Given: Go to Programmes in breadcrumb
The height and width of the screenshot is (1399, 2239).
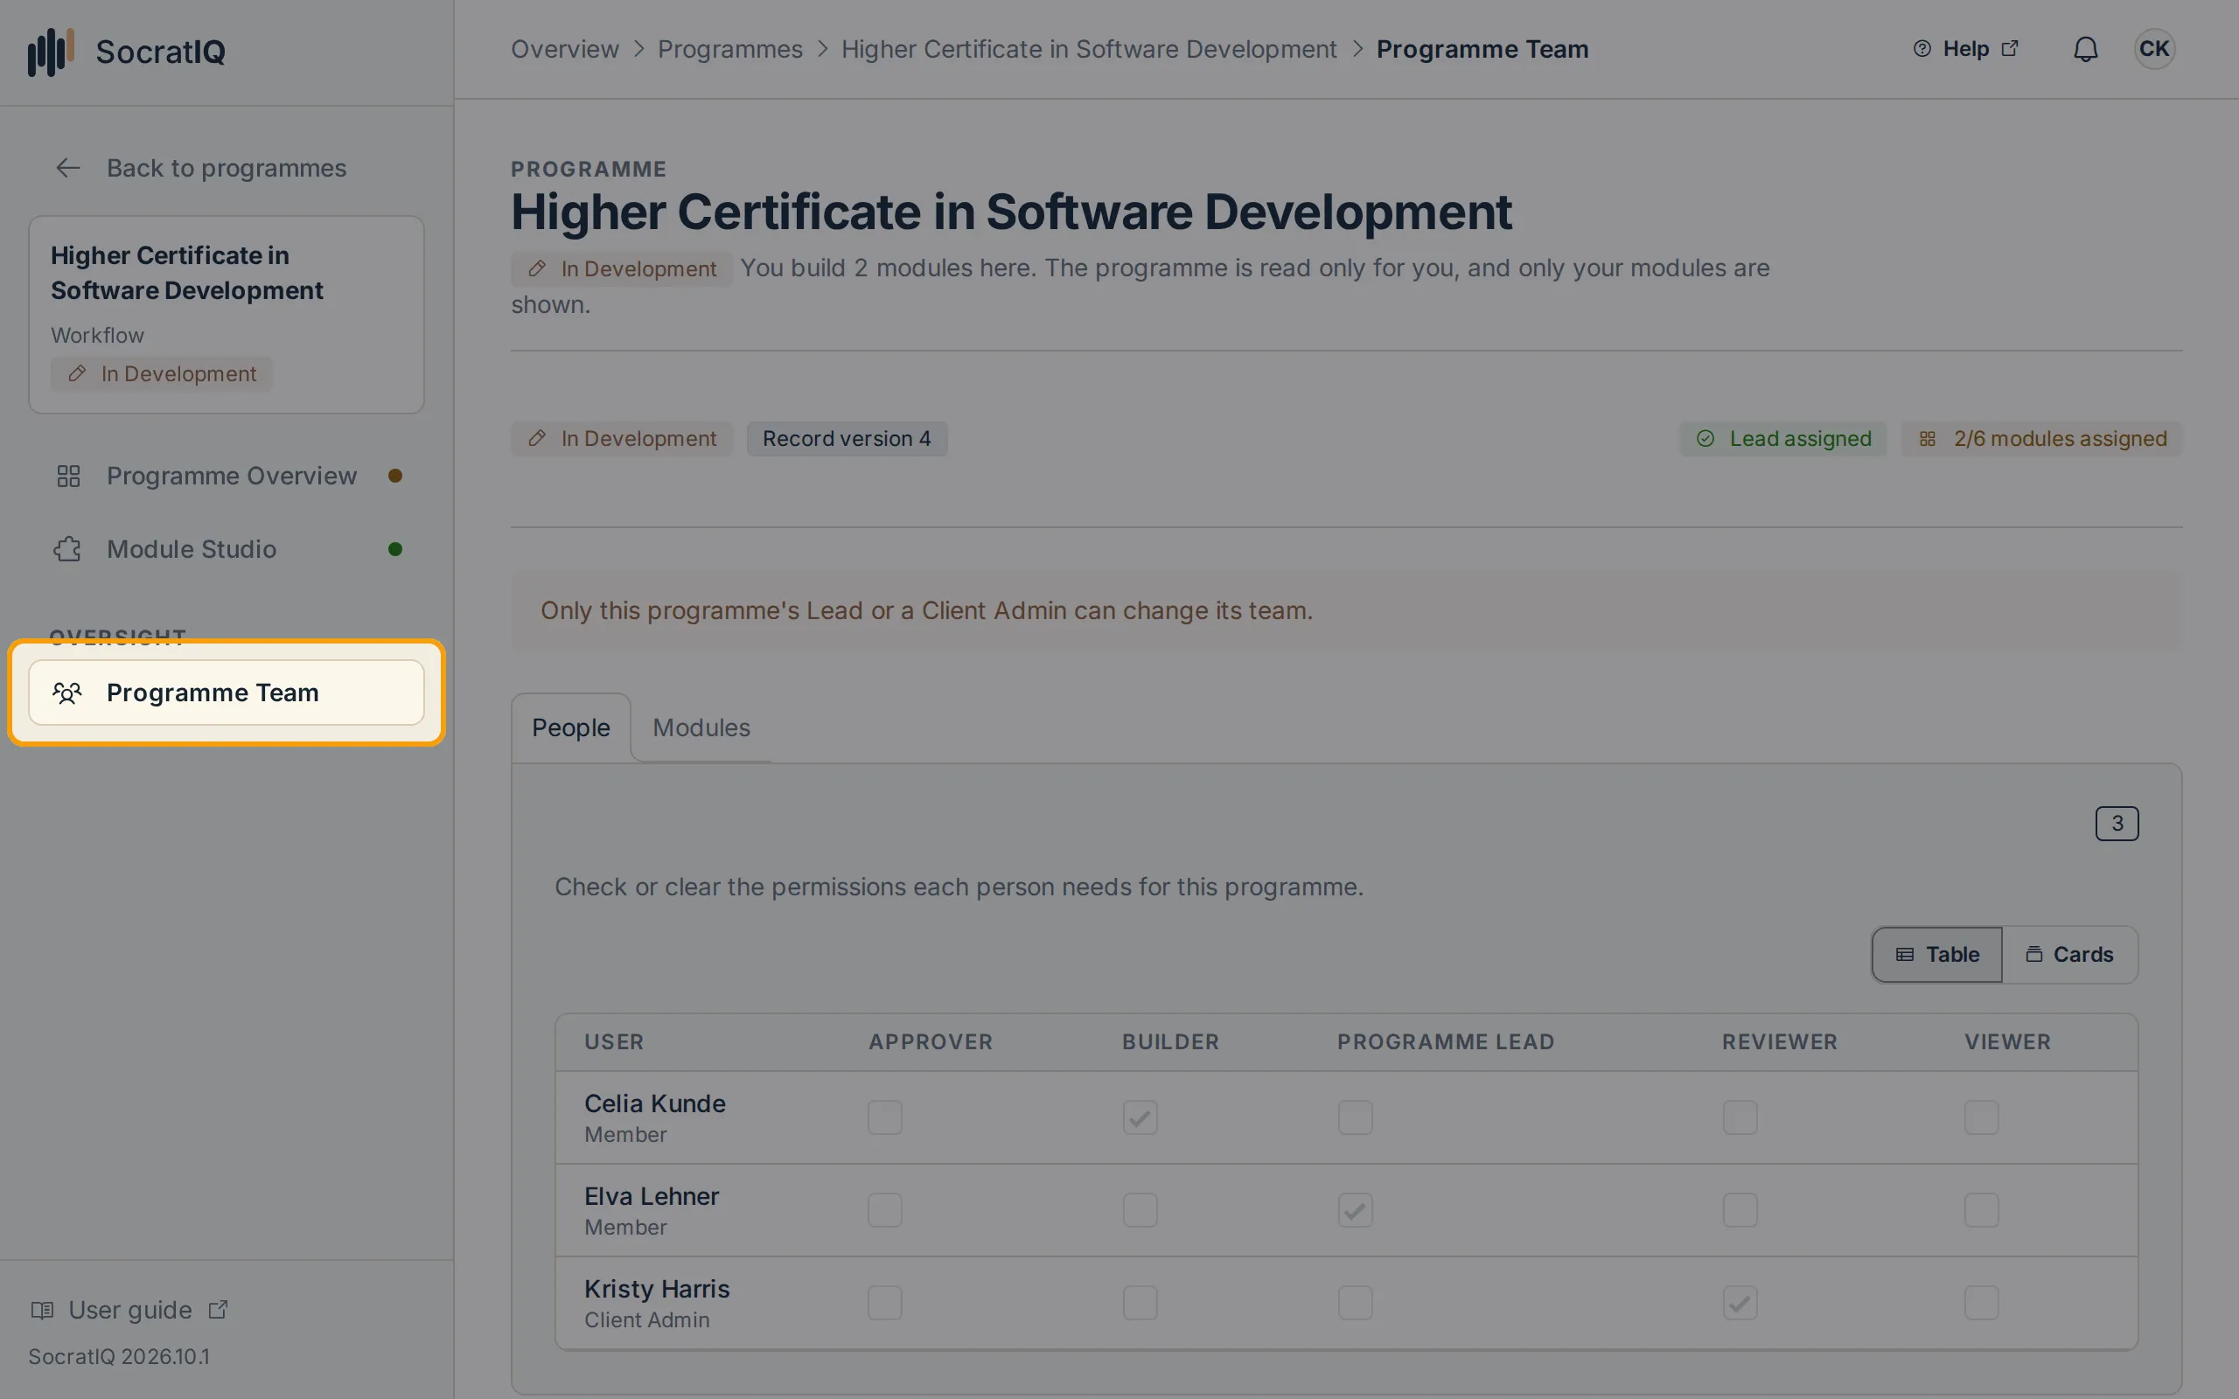Looking at the screenshot, I should 730,49.
